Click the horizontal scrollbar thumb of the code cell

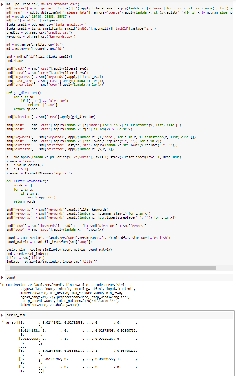113,268
